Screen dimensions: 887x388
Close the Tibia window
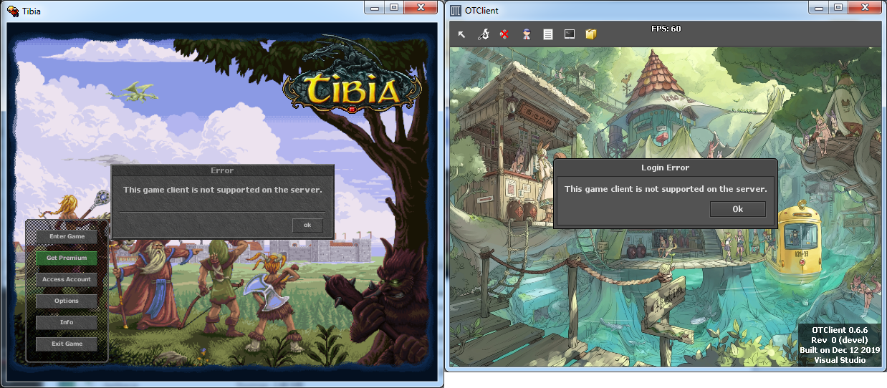[x=421, y=6]
